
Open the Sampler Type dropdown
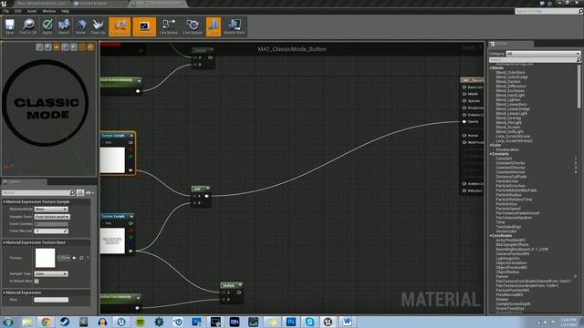(51, 273)
